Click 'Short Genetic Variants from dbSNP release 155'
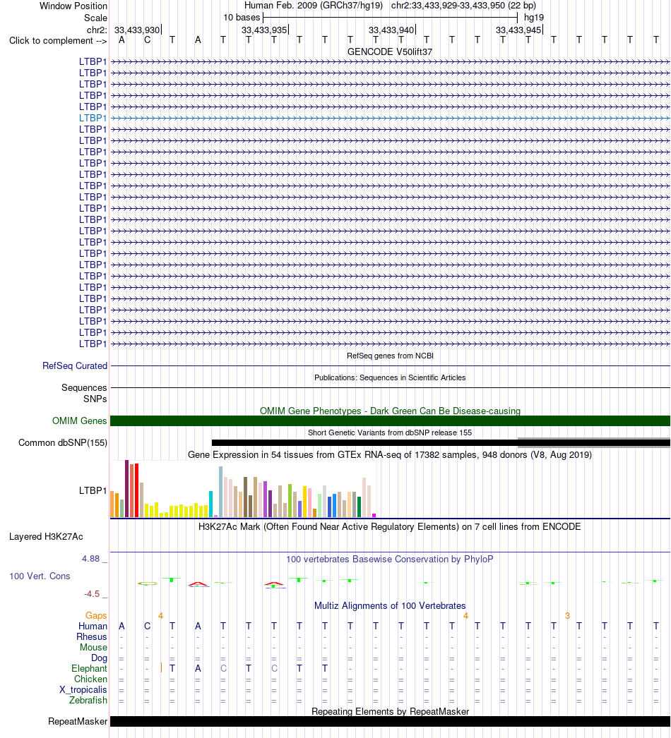The width and height of the screenshot is (671, 738). click(x=390, y=432)
